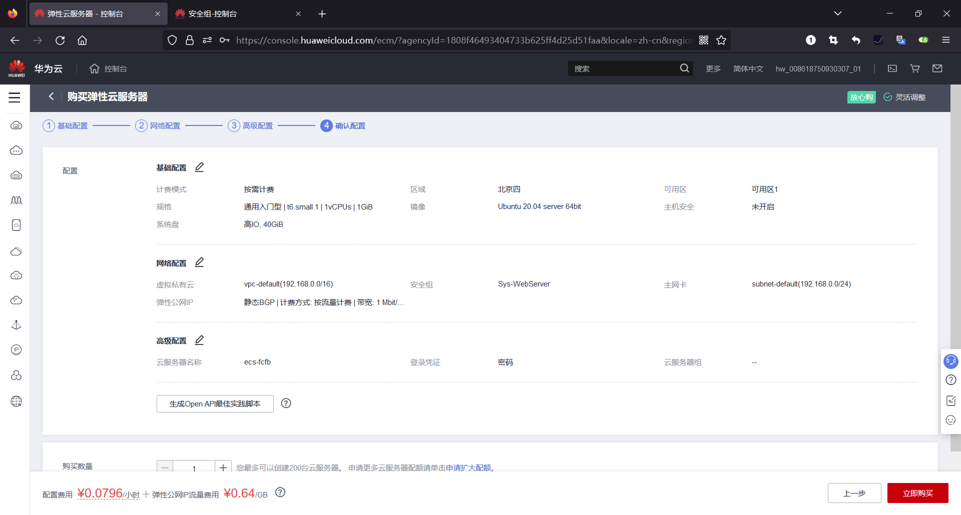
Task: Click the 上一步 button
Action: 854,493
